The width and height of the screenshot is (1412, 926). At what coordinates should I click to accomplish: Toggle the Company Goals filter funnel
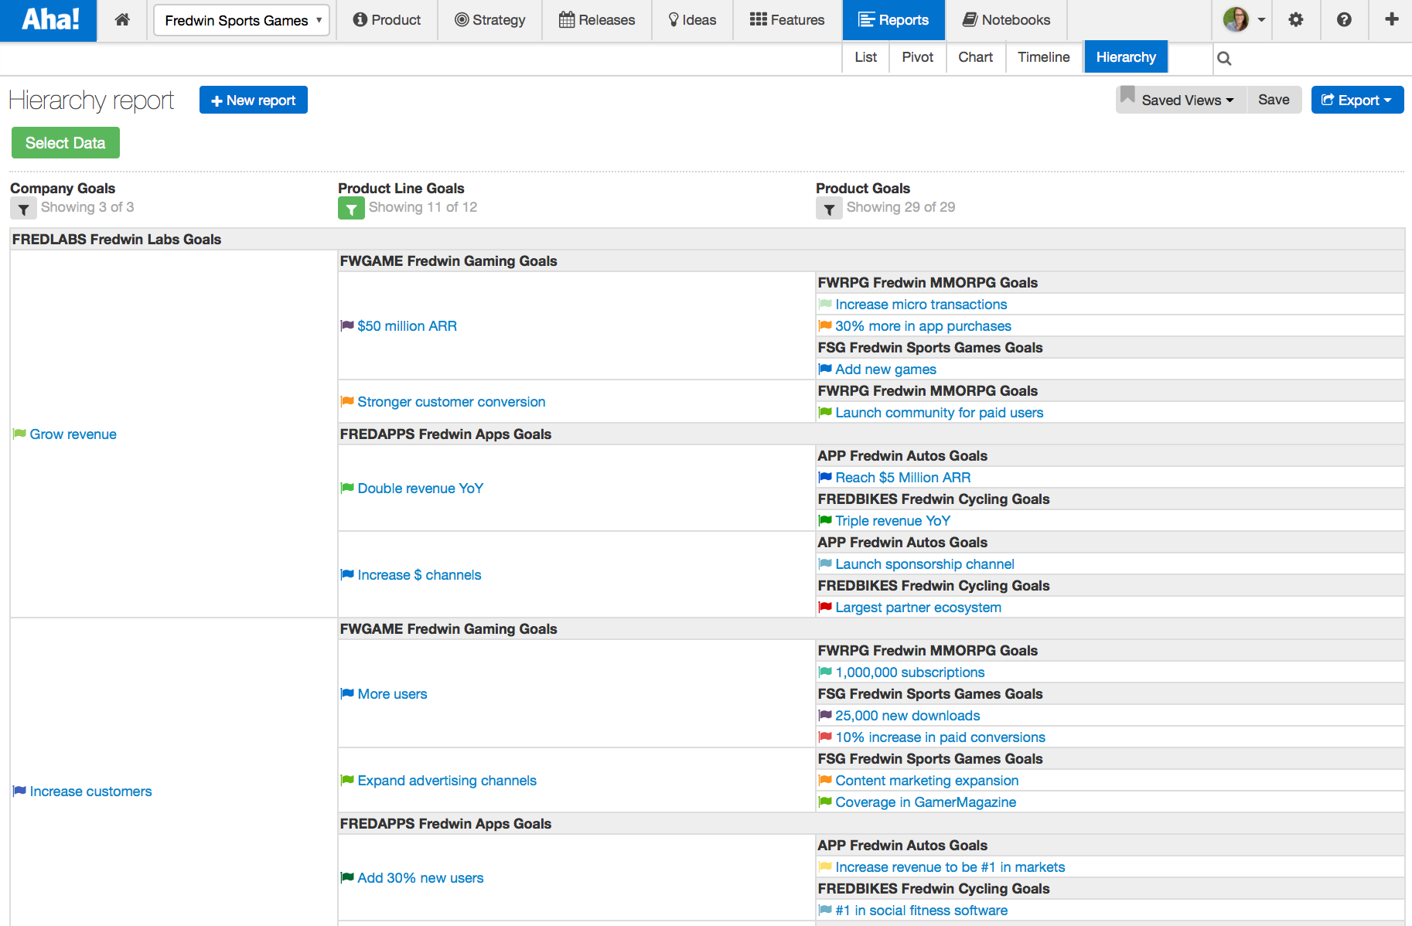pos(23,208)
